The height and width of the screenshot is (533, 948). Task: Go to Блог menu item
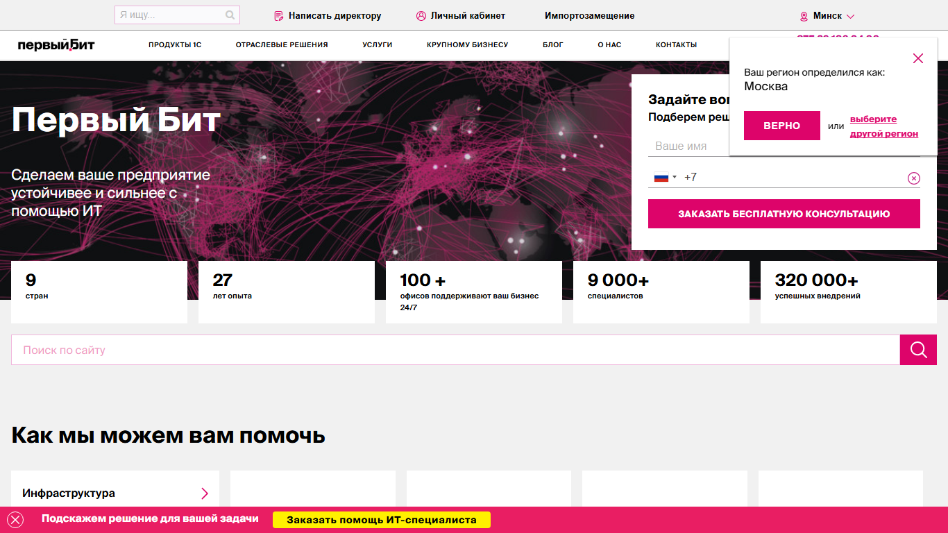tap(553, 44)
